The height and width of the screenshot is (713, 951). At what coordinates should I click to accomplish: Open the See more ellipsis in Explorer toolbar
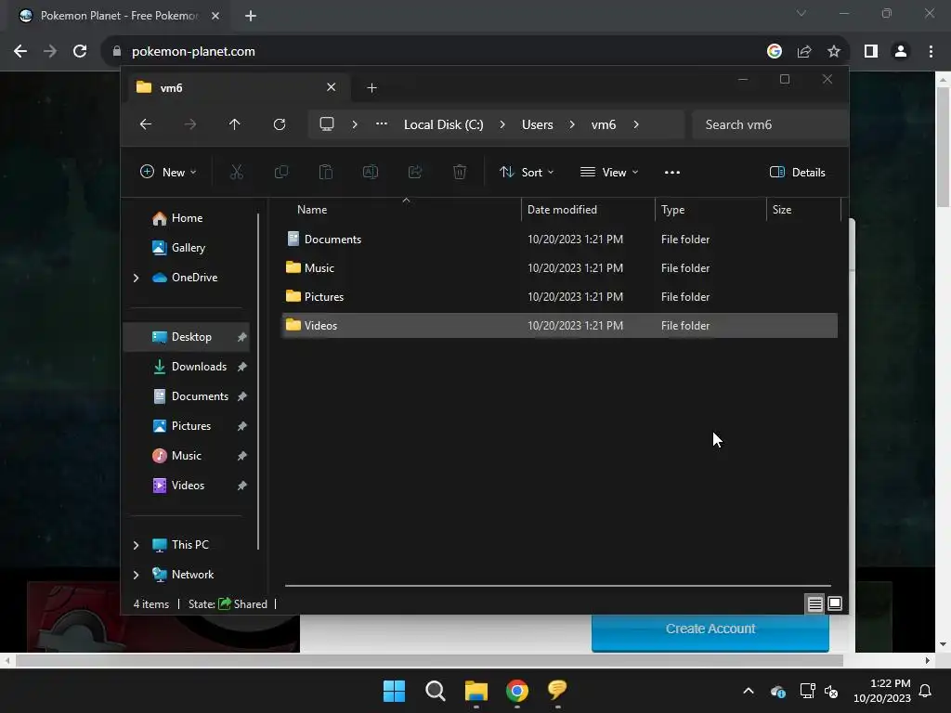tap(672, 172)
